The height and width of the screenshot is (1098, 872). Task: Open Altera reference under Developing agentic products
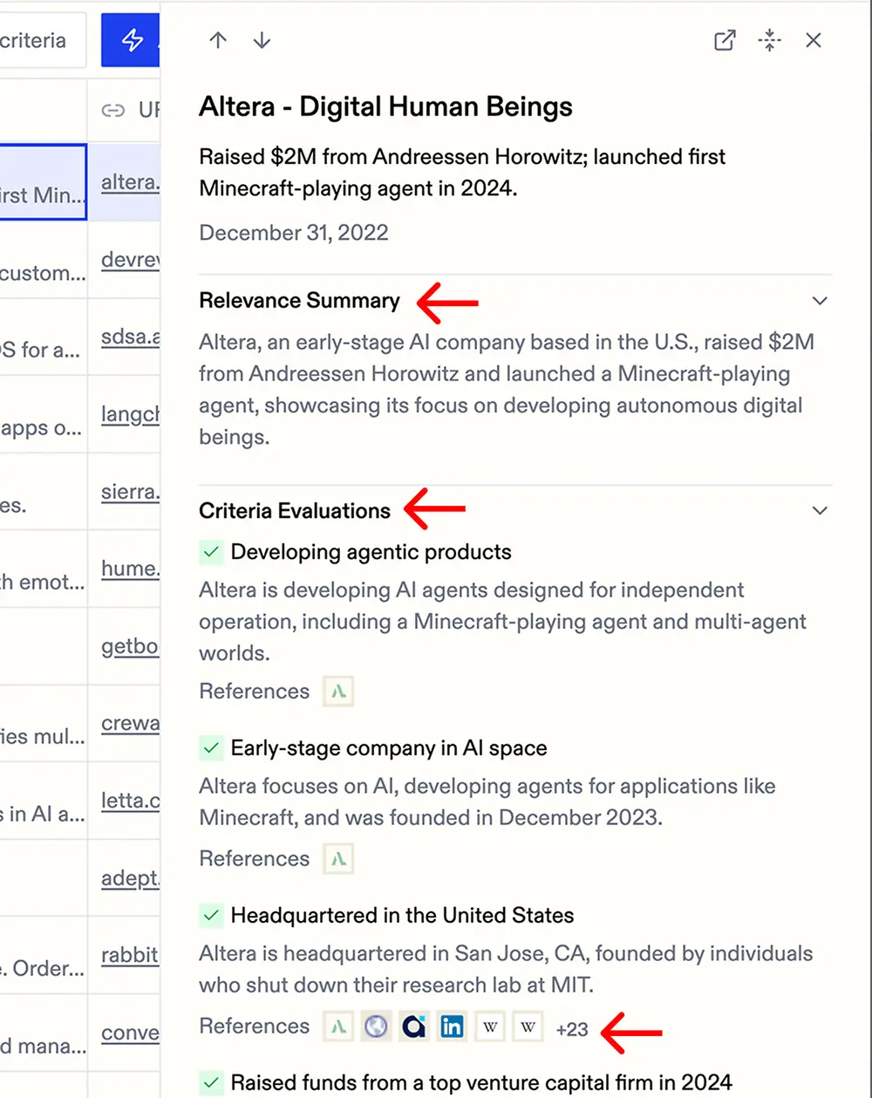coord(338,692)
